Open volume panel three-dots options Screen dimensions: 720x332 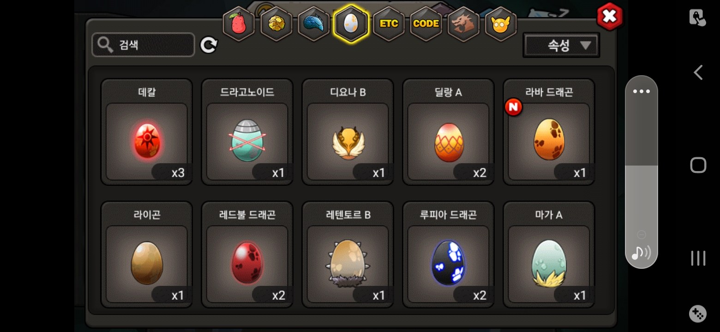click(x=642, y=91)
